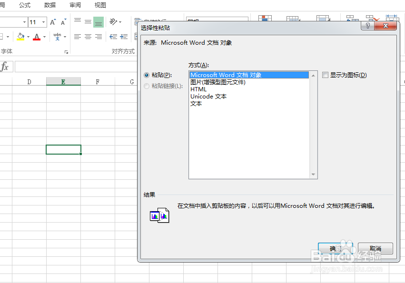This screenshot has height=283, width=405.
Task: Open the 审阅 ribbon tab
Action: click(75, 5)
